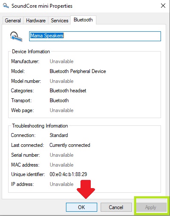Screen dimensions: 170x216
Task: Click the unique identifier 00:e0:4c:b1:88:29
Action: [x=68, y=174]
